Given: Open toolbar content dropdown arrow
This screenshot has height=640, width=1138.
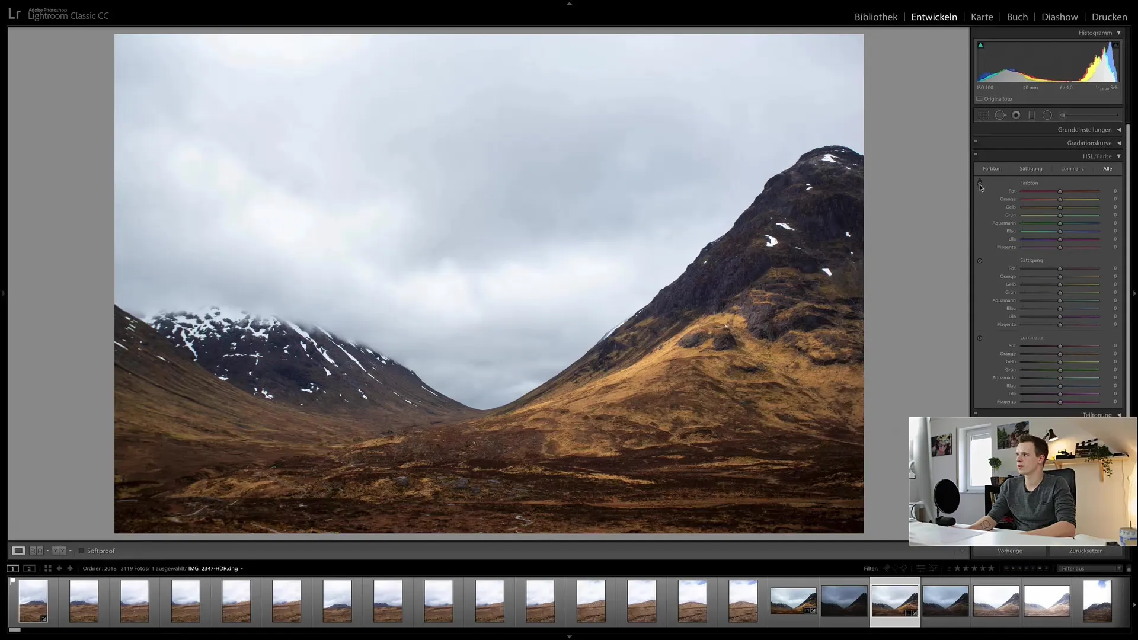Looking at the screenshot, I should pos(961,551).
